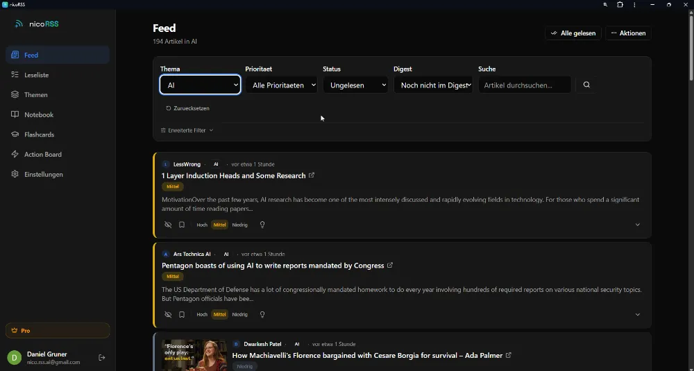Go to Themen in sidebar

pyautogui.click(x=58, y=94)
